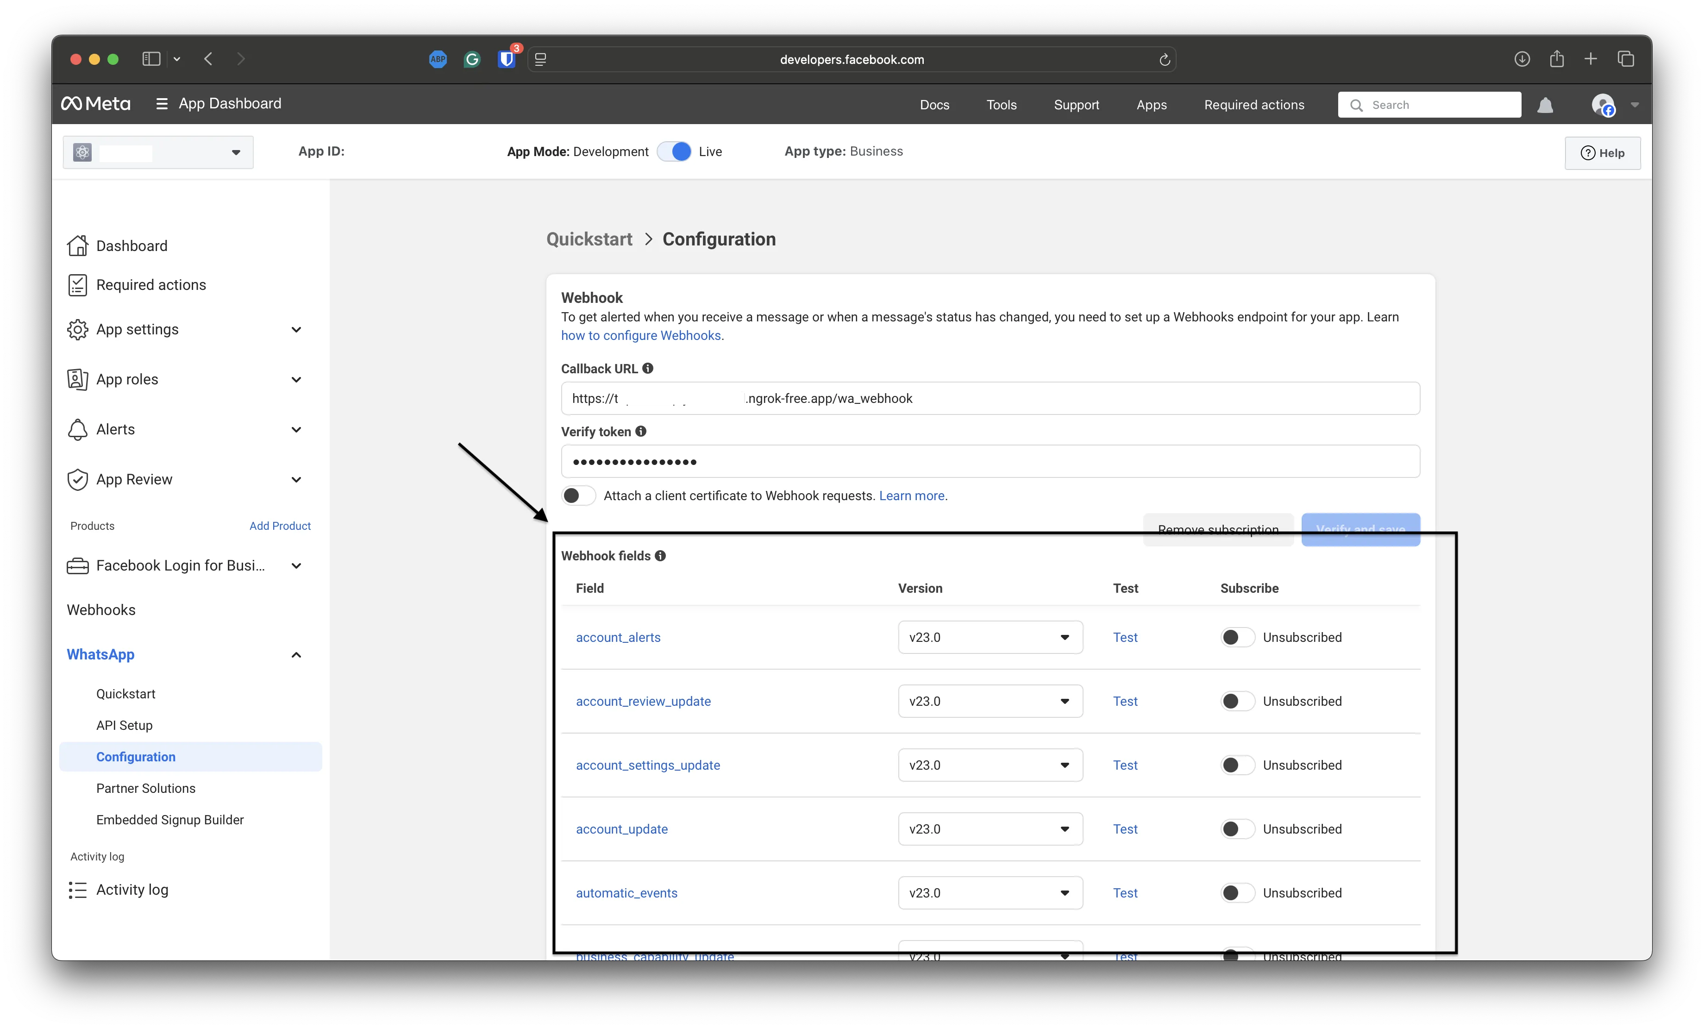1704x1029 pixels.
Task: Open the App Dashboard hamburger menu
Action: (x=162, y=104)
